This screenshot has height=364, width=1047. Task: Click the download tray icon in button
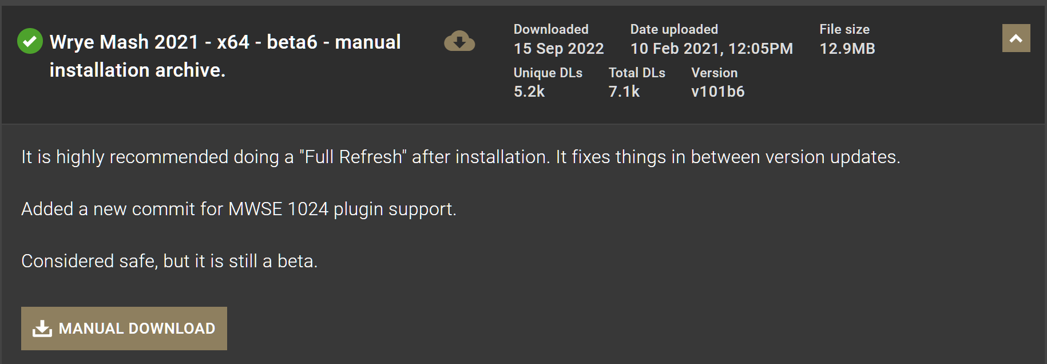[42, 329]
